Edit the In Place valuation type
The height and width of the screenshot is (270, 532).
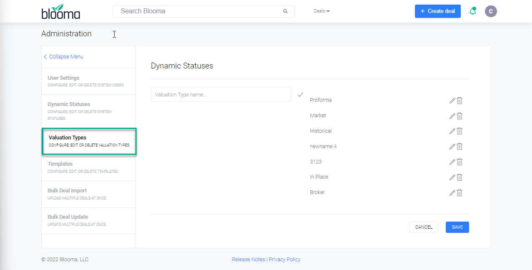coord(452,177)
